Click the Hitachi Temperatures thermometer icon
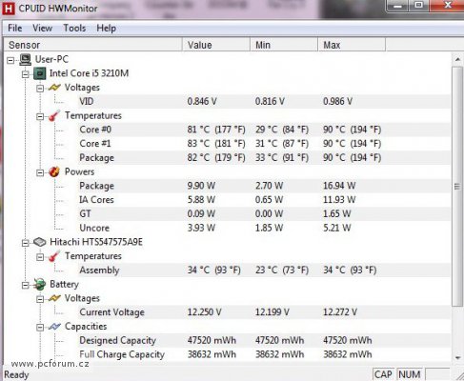Screen dimensions: 464x381 coord(54,256)
